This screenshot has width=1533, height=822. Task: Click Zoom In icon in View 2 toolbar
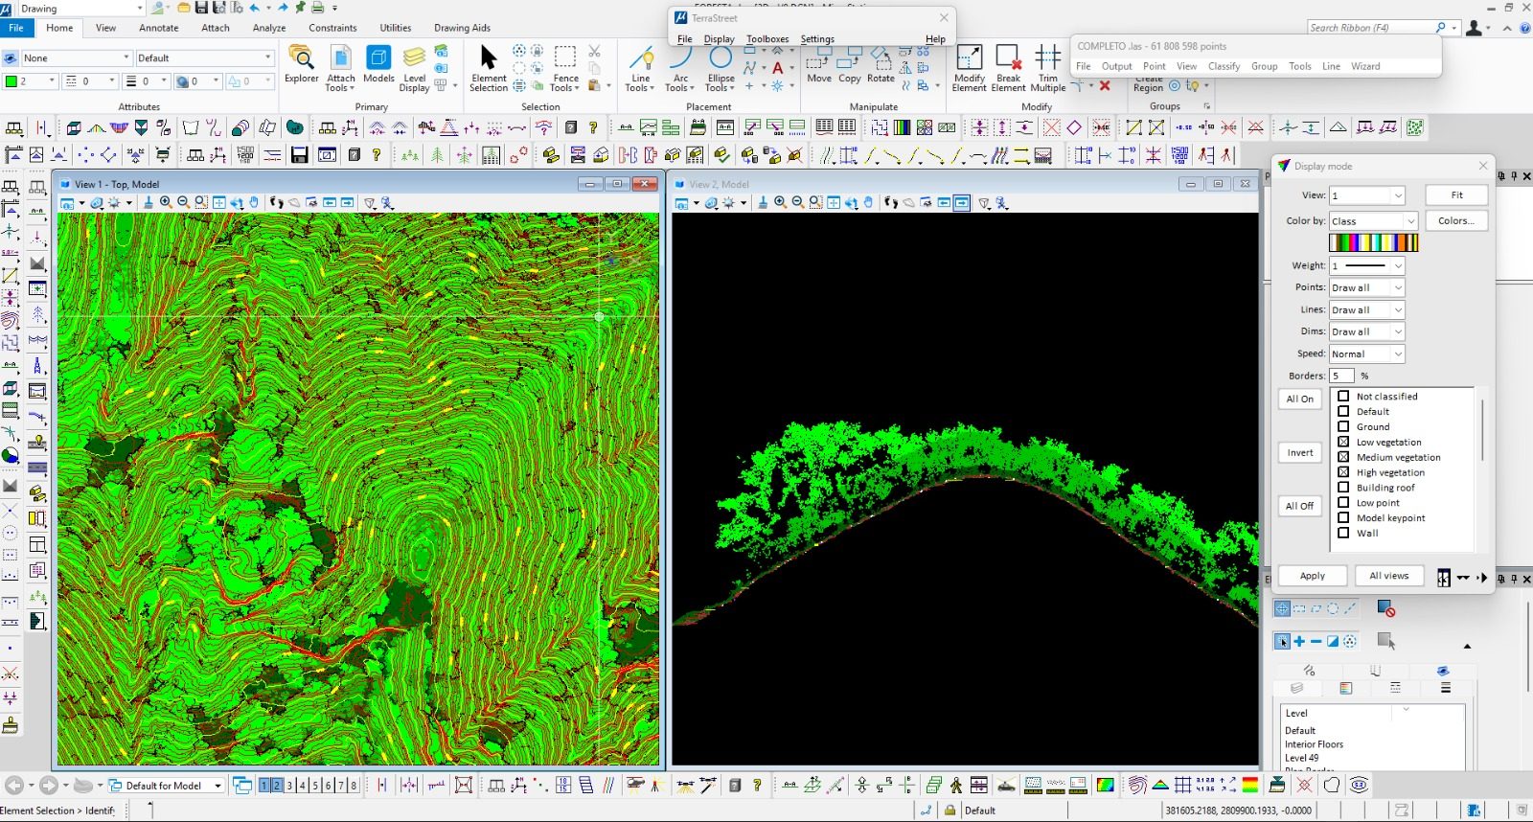(x=780, y=202)
